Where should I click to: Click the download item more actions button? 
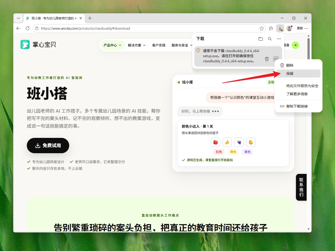click(276, 59)
